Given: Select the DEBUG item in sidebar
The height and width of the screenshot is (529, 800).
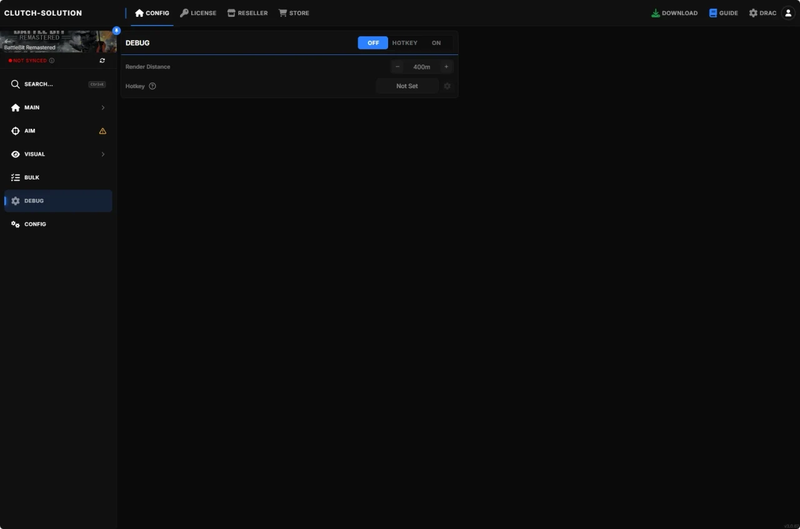Looking at the screenshot, I should tap(58, 201).
